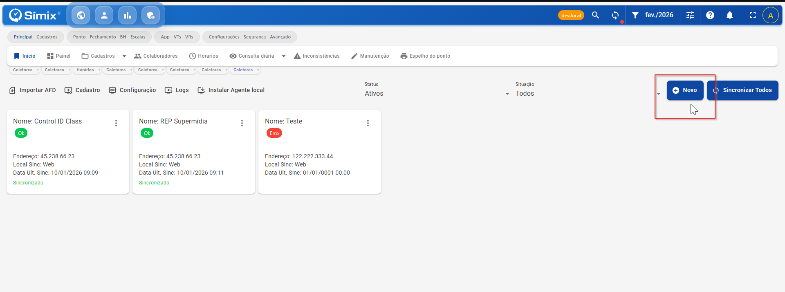This screenshot has width=785, height=292.
Task: Click the filter funnel icon
Action: pyautogui.click(x=635, y=15)
